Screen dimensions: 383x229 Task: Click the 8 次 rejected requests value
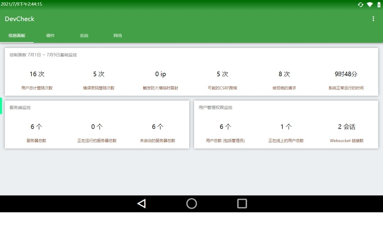(284, 74)
